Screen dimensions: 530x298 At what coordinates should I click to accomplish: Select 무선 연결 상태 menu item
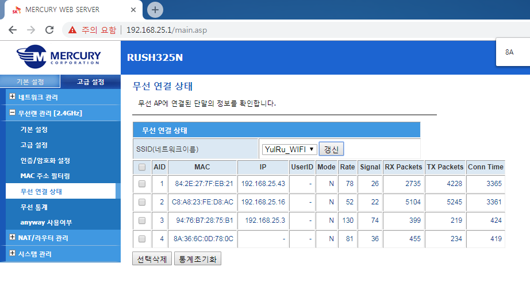[61, 191]
